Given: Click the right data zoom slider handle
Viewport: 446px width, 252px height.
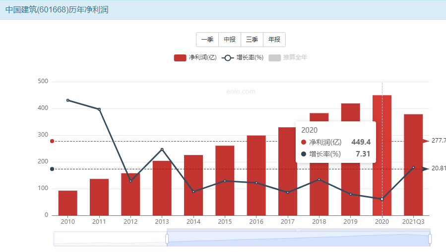Looking at the screenshot, I should tap(430, 239).
